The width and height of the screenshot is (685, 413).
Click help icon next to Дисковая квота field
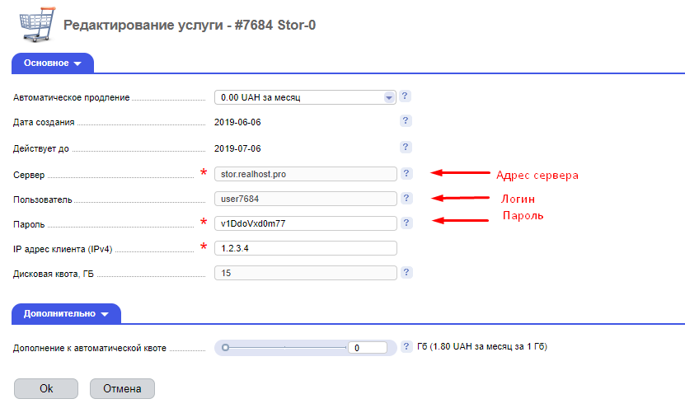pos(406,273)
